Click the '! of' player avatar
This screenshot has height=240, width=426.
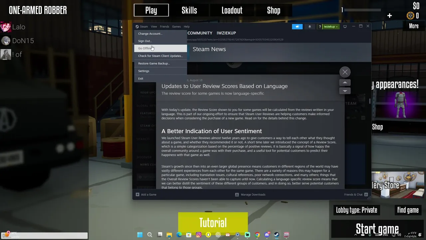click(x=6, y=54)
